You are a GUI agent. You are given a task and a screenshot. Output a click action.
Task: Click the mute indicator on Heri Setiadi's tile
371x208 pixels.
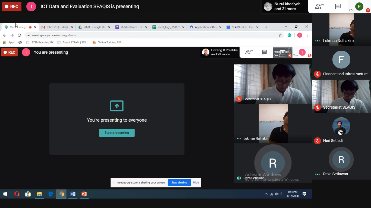(317, 141)
